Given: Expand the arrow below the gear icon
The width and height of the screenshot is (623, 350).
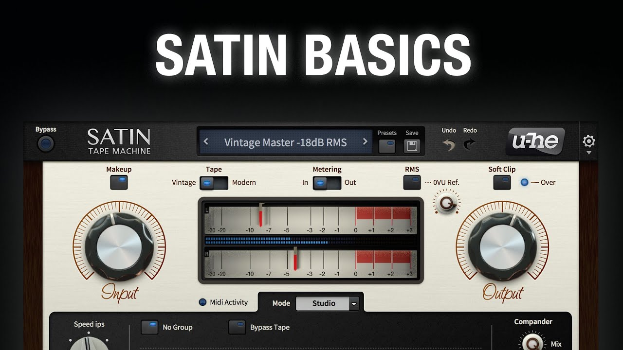Looking at the screenshot, I should pos(589,153).
